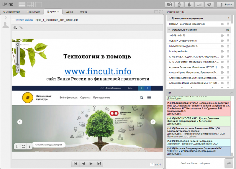Click the fullscreen corners icon beside tabs
236x169 pixels.
tap(161, 12)
